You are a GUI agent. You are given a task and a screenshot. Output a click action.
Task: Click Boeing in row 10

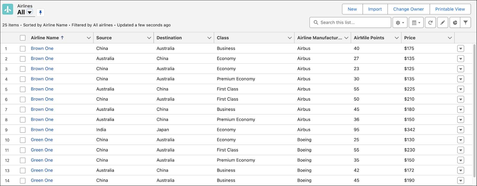tap(304, 140)
